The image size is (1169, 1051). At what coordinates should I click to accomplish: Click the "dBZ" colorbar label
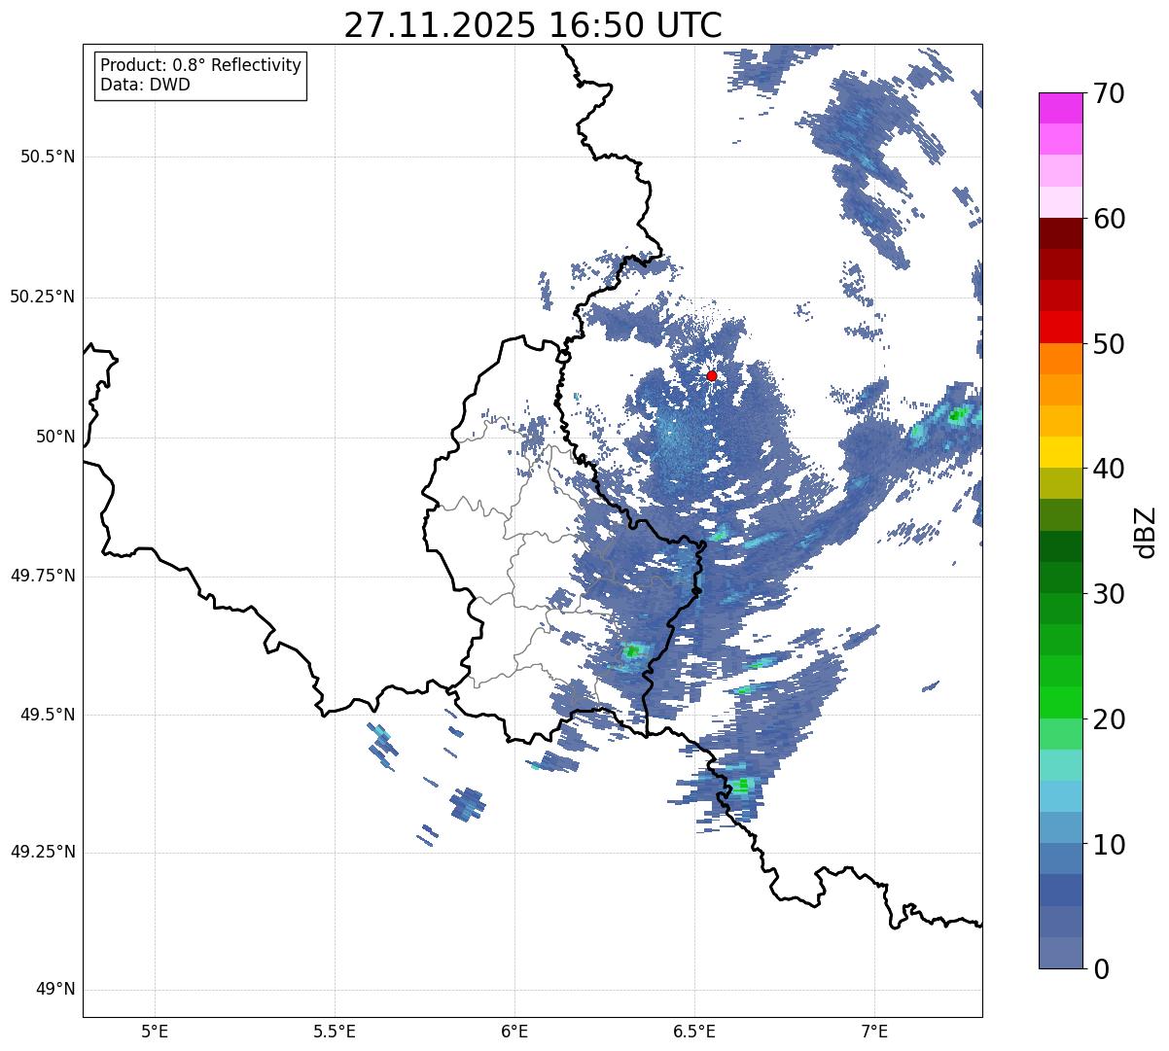click(1145, 531)
